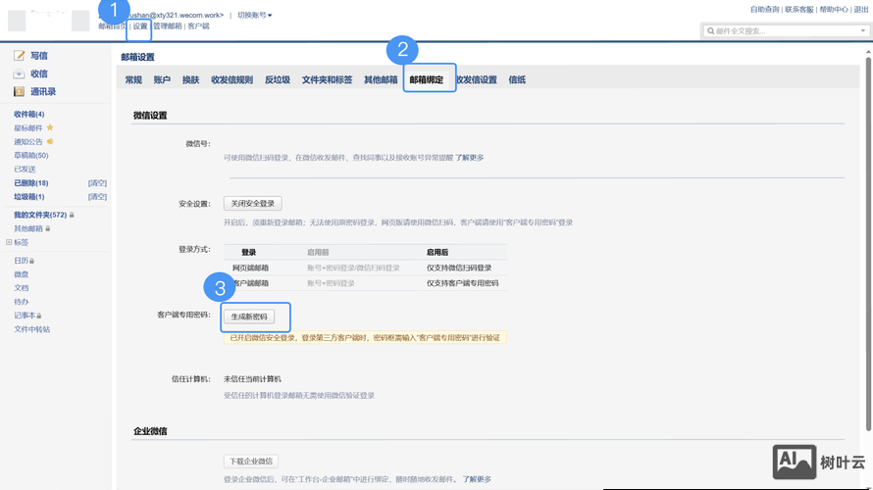Image resolution: width=873 pixels, height=490 pixels.
Task: Click 清空 next to 垃圾箱
Action: tap(97, 197)
